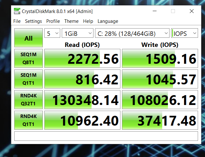Open the C: drive selection dropdown

(132, 33)
